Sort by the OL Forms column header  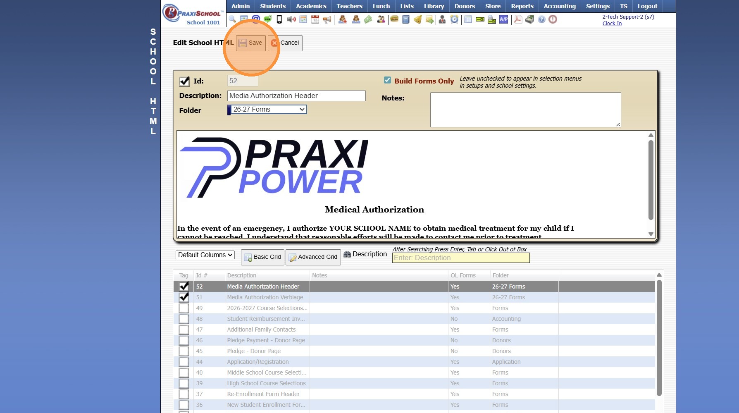tap(463, 275)
